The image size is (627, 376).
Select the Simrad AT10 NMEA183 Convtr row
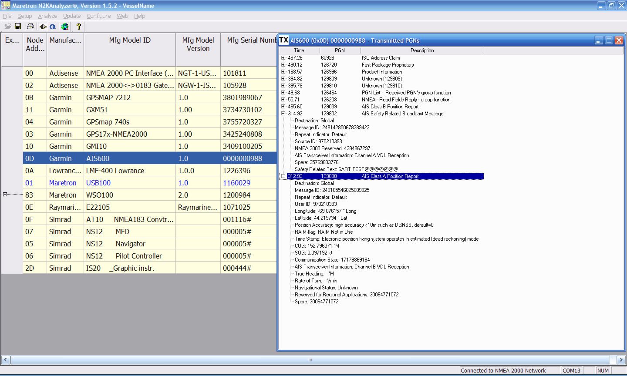pos(150,219)
